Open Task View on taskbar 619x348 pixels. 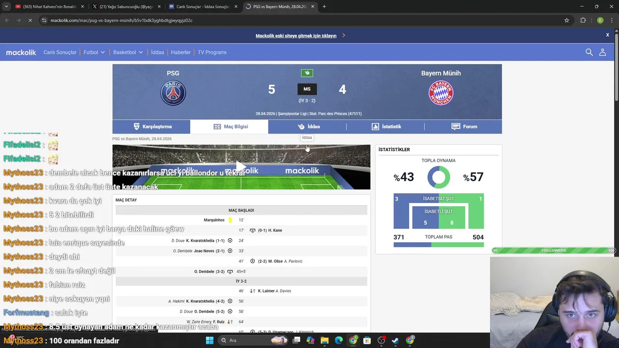tap(296, 340)
